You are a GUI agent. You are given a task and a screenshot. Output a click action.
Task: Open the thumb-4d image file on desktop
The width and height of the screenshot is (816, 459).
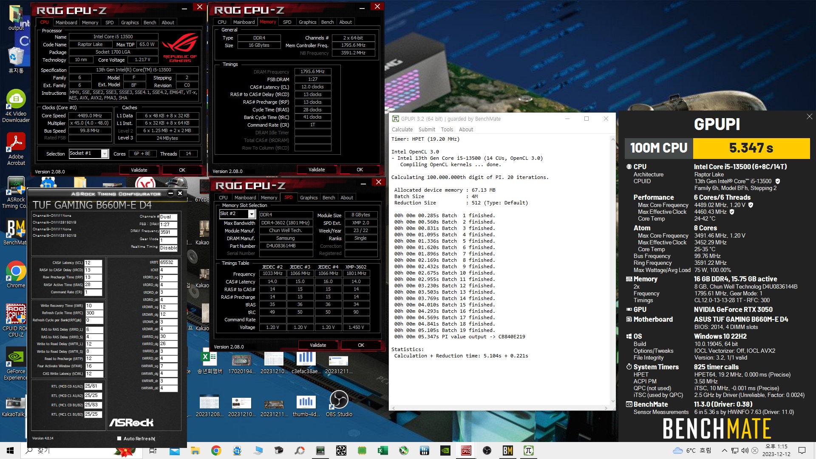306,406
